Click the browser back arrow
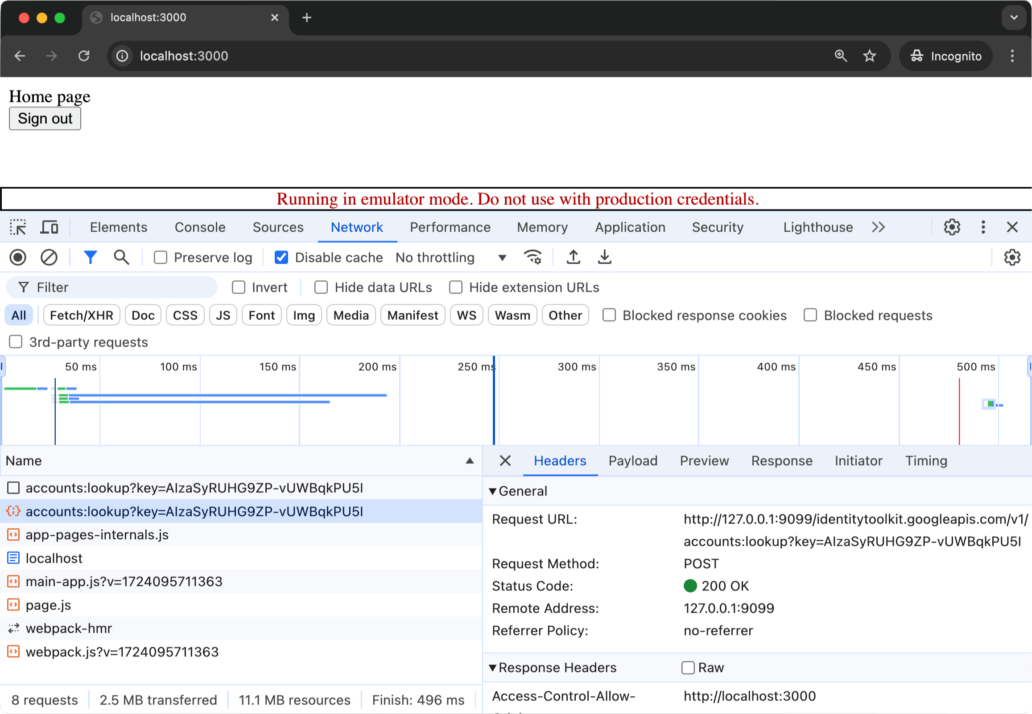Screen dimensions: 1032x714 click(x=20, y=56)
